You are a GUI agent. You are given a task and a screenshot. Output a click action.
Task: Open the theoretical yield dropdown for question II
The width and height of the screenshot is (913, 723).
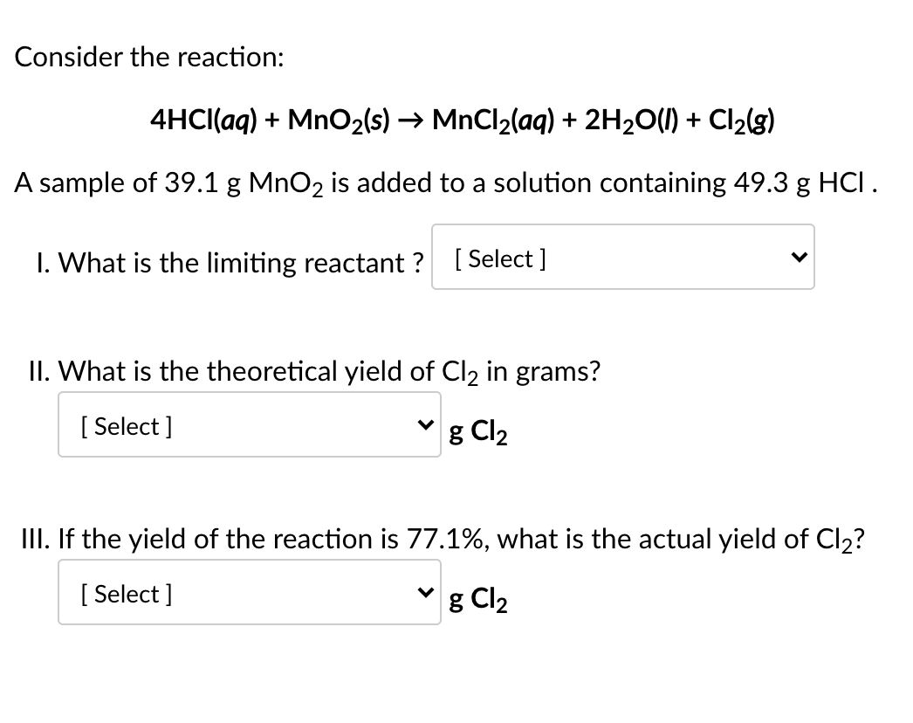pyautogui.click(x=249, y=424)
